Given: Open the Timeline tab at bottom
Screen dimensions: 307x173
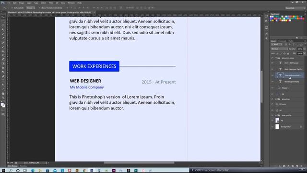Looking at the screenshot, I should (x=24, y=166).
